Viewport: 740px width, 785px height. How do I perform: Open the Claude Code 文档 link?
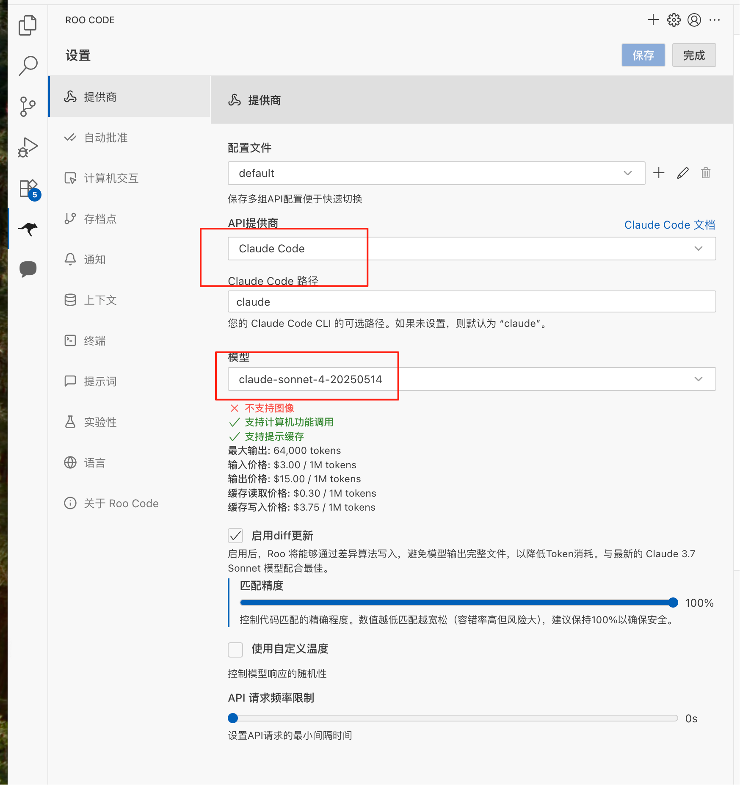click(670, 225)
